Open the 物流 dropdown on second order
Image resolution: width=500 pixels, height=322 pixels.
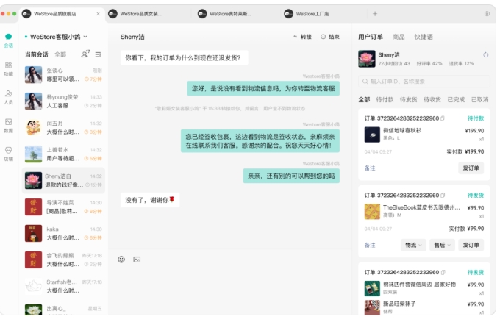(413, 245)
